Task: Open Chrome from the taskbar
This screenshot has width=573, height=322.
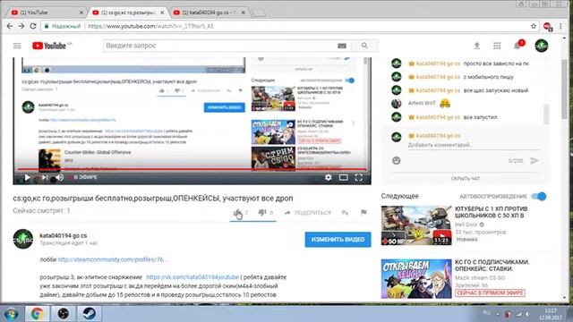Action: tap(37, 314)
